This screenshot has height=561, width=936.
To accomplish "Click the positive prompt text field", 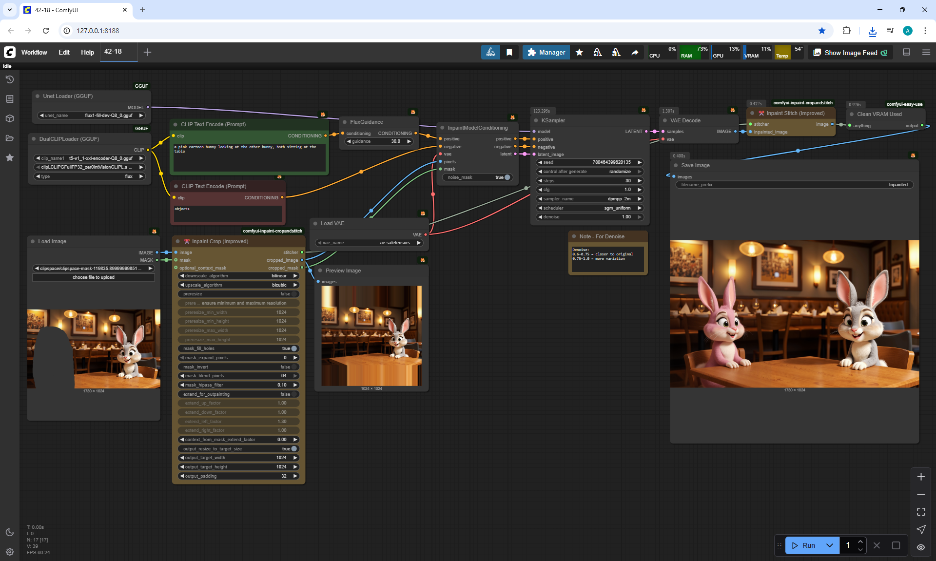I will tap(249, 156).
